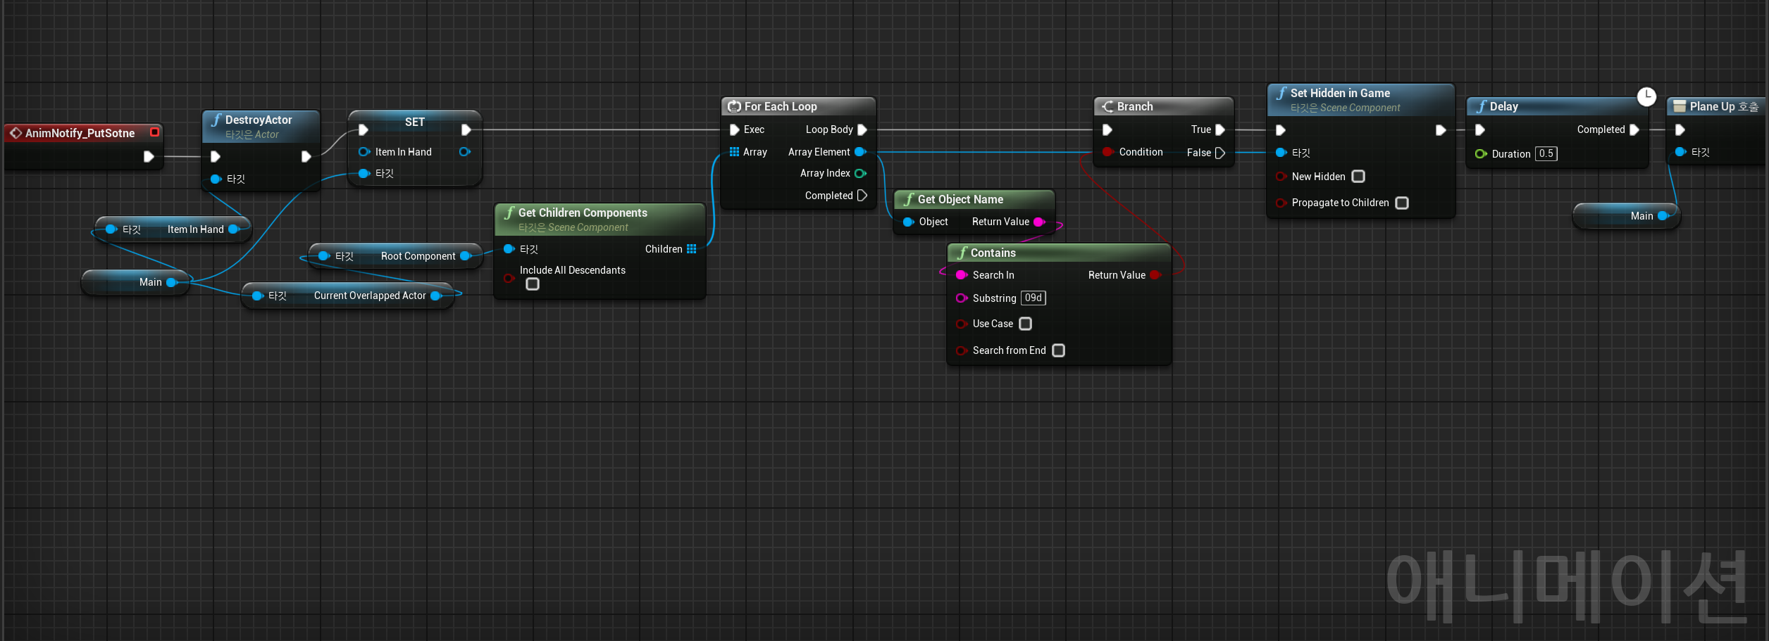Click the True exec pin on Branch node

1220,129
